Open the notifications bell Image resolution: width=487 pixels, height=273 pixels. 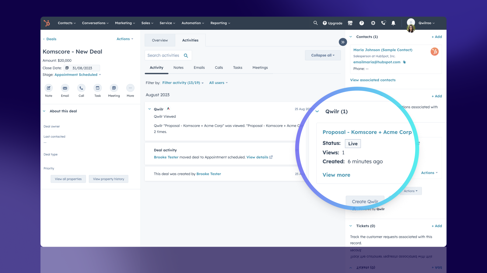(393, 23)
